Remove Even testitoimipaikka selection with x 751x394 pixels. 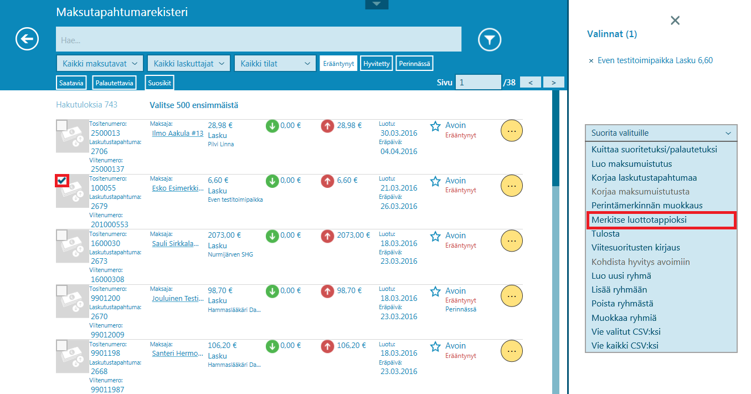coord(591,61)
